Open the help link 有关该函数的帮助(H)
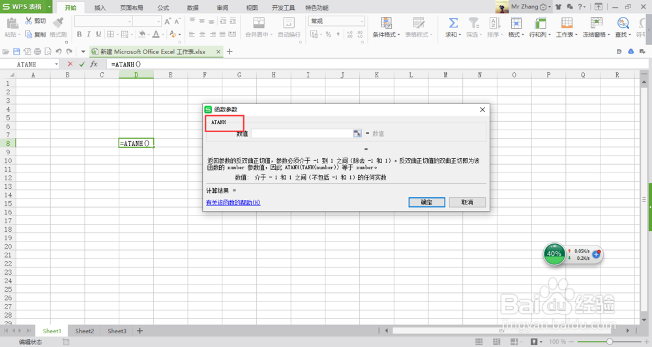This screenshot has width=652, height=347. click(x=233, y=202)
